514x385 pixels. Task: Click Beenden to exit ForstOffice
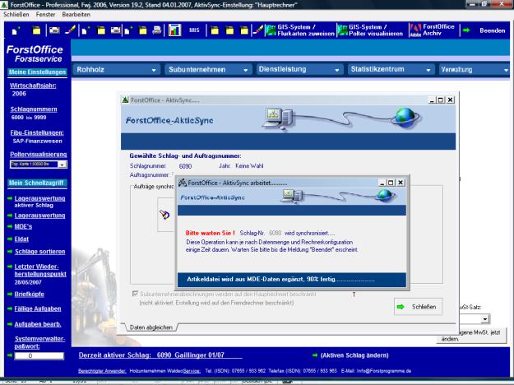(492, 30)
